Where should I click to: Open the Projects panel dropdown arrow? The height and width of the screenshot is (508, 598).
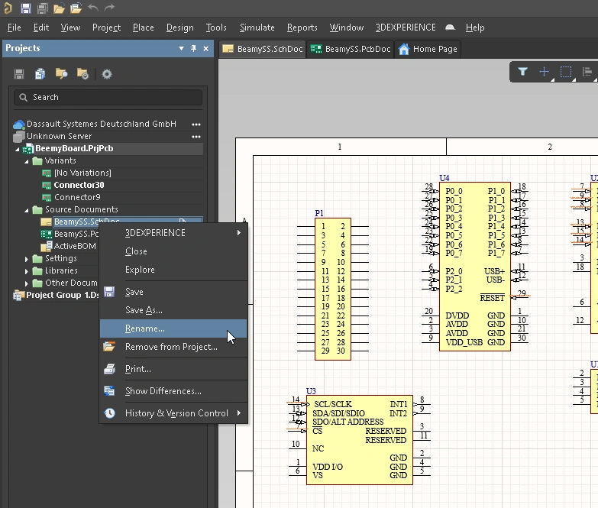(x=181, y=48)
